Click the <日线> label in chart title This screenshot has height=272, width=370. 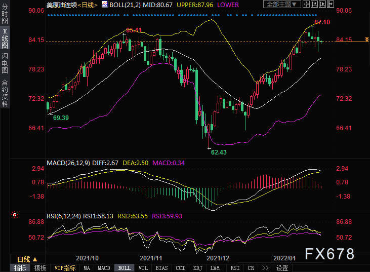88,5
